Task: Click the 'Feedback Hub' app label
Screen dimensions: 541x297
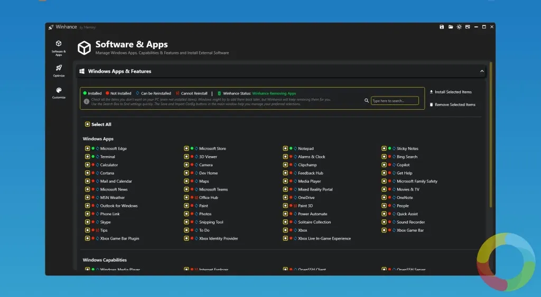Action: [x=311, y=173]
